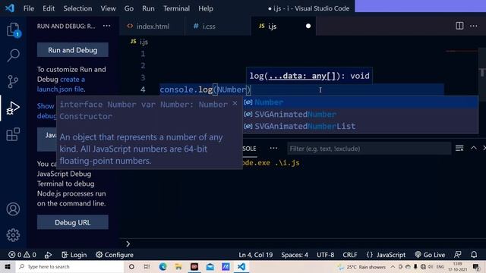This screenshot has width=486, height=273.
Task: Close the Number documentation popup
Action: pos(235,103)
